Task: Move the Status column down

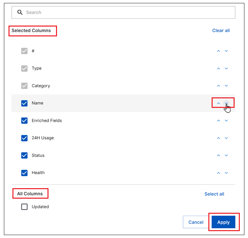Action: point(226,155)
